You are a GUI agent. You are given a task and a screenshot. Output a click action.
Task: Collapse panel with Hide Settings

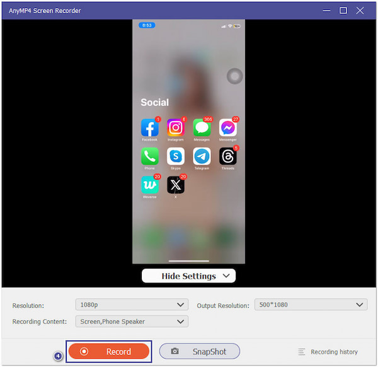click(x=188, y=276)
